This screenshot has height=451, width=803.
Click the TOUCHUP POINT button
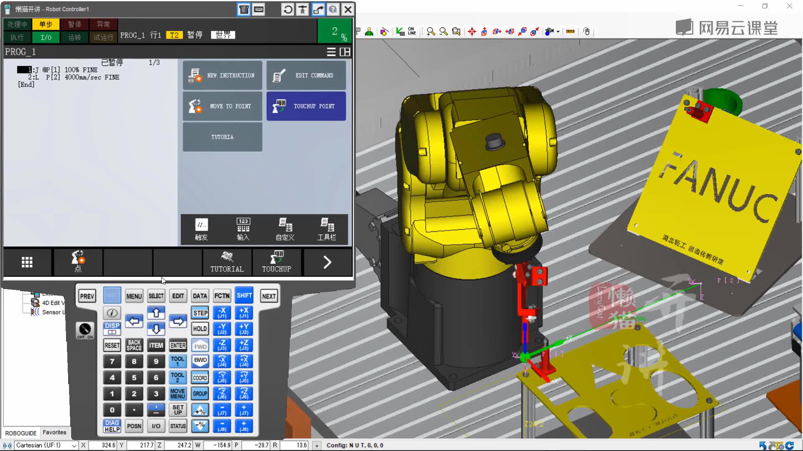(x=306, y=106)
